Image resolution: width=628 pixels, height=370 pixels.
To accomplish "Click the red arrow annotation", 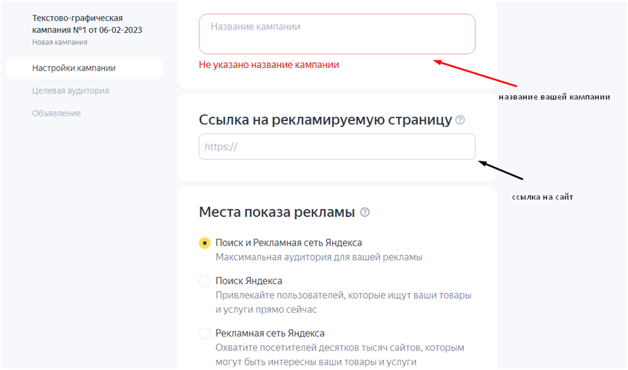I will (x=475, y=73).
